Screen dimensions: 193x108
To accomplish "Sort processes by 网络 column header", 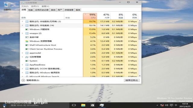I will (131, 16).
